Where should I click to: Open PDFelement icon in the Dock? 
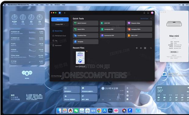(x=130, y=110)
